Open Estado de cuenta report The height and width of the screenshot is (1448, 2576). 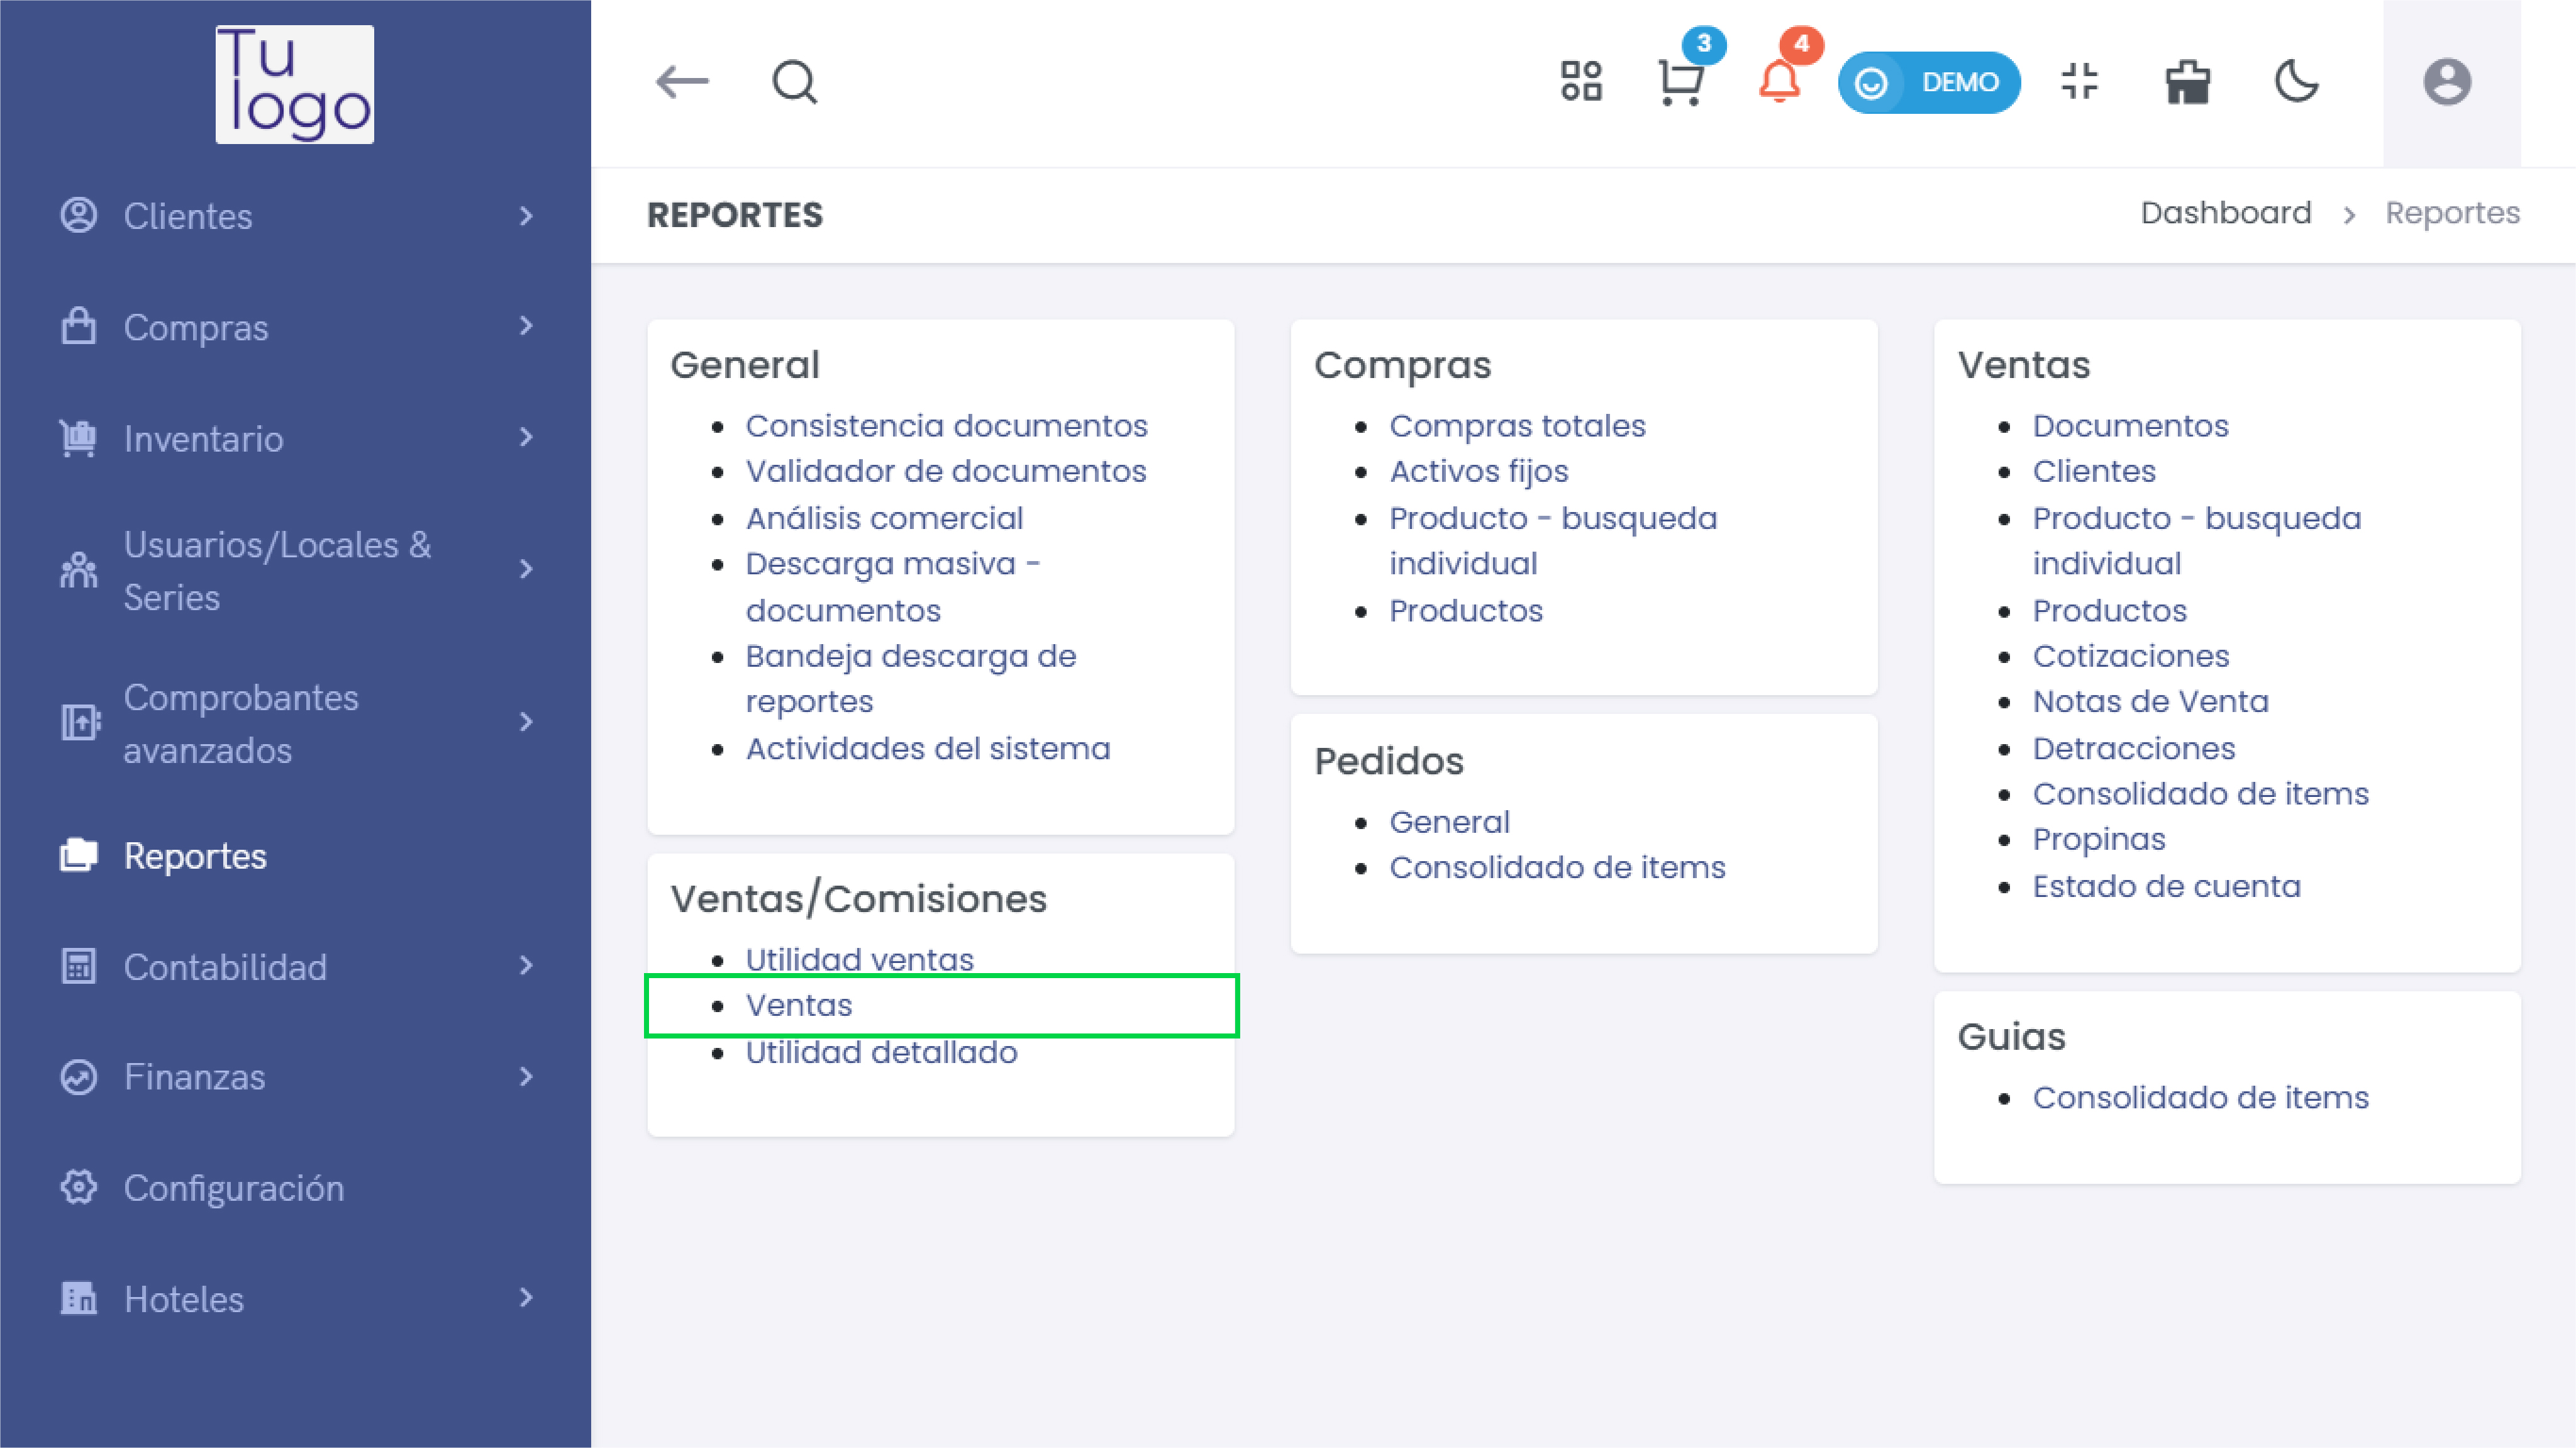[2166, 886]
